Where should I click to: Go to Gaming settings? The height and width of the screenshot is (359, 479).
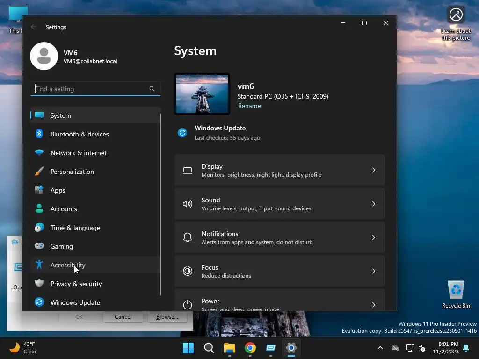pyautogui.click(x=95, y=246)
